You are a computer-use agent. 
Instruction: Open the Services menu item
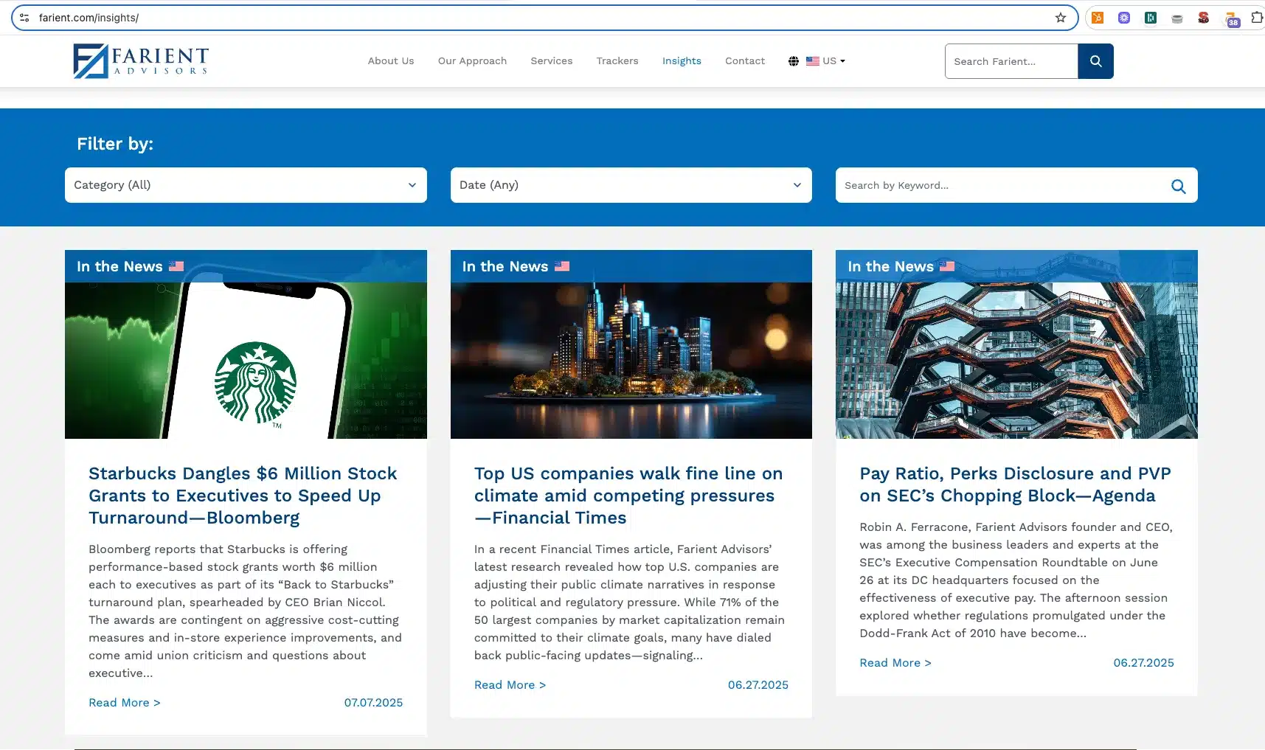pyautogui.click(x=552, y=61)
